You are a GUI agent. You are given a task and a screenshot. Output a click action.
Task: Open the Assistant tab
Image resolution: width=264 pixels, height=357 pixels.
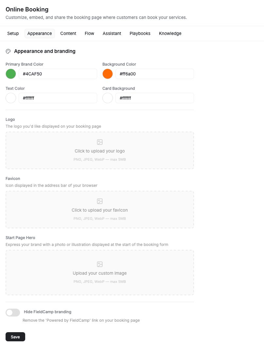[x=112, y=33]
